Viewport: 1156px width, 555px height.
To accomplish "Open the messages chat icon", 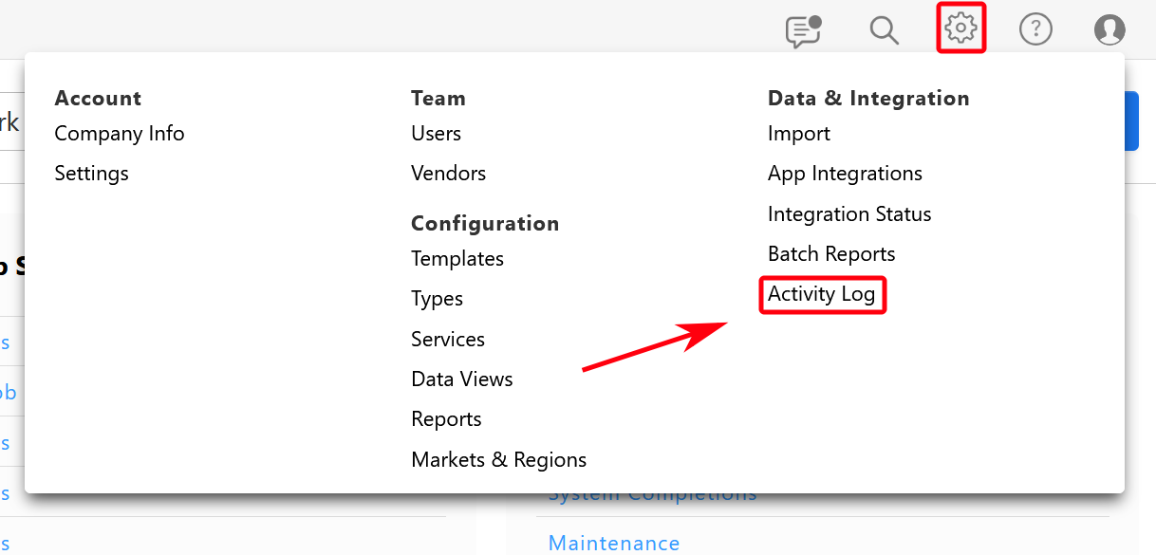I will (x=803, y=30).
